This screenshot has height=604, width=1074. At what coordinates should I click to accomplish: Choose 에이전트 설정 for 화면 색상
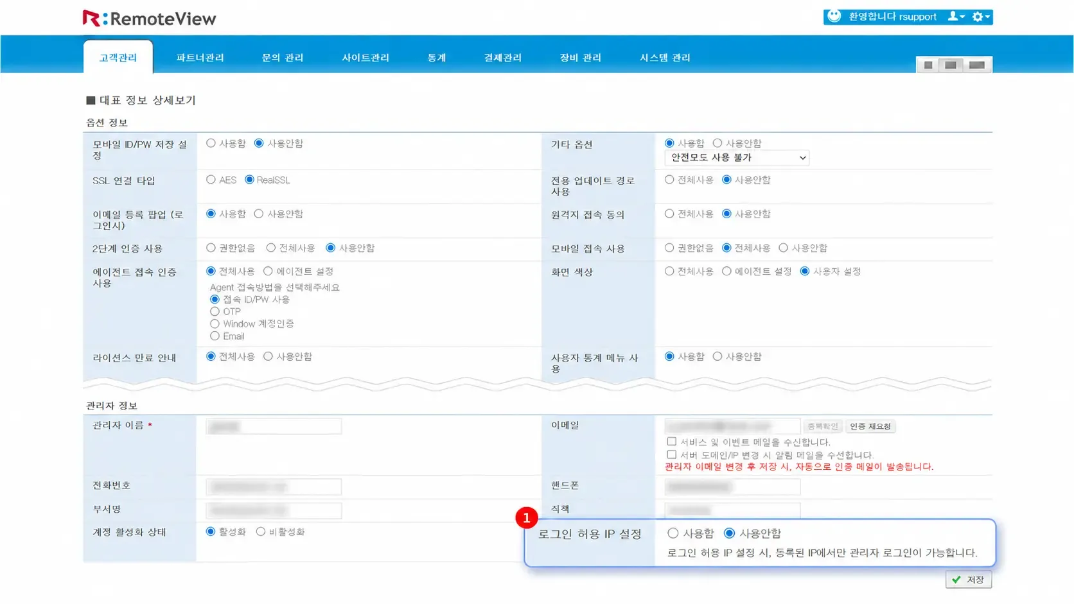[x=726, y=272]
